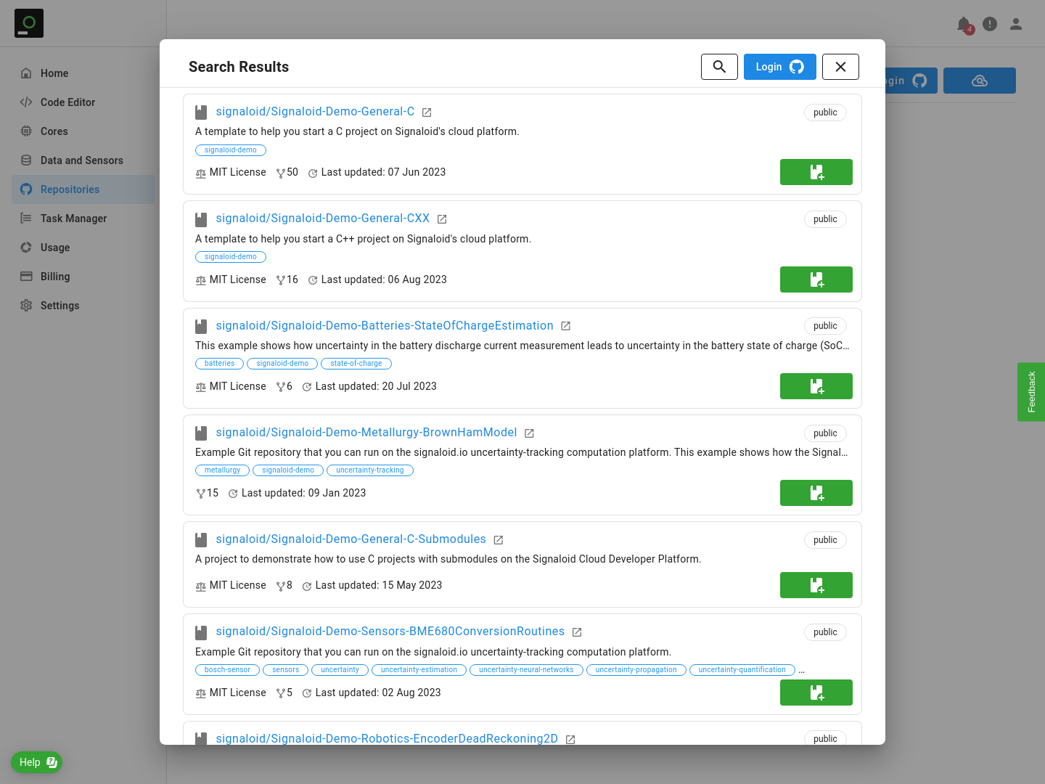Open signaloid/Signaloid-Demo-General-CXX repository link
This screenshot has height=784, width=1045.
[322, 219]
